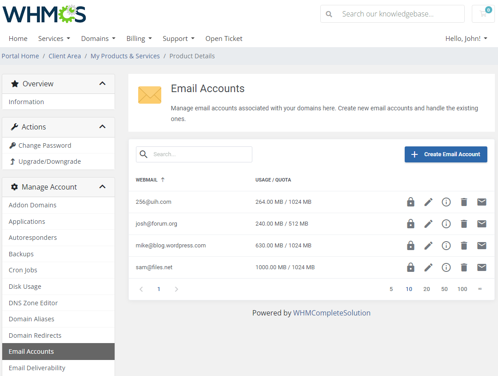Click lock icon for sam@files.net
This screenshot has height=376, width=498.
click(410, 267)
